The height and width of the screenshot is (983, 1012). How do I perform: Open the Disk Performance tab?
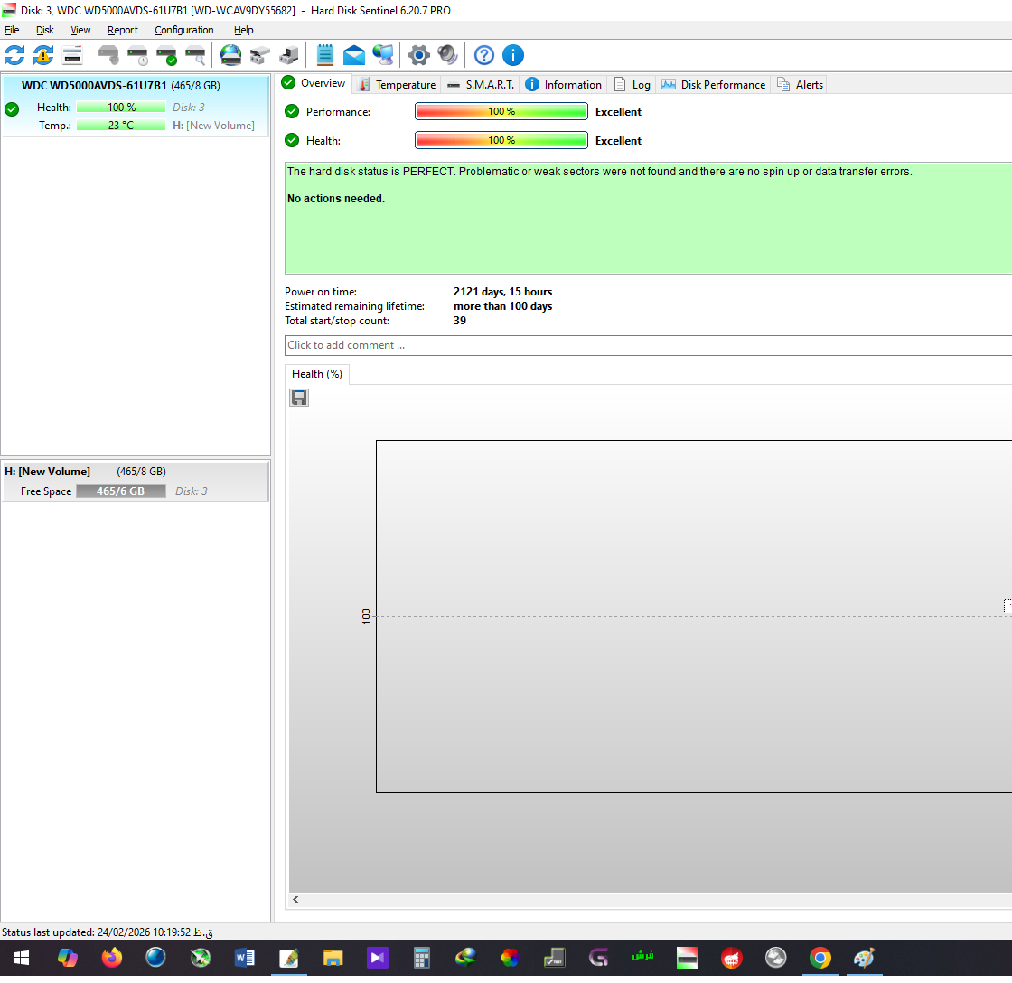(x=714, y=84)
